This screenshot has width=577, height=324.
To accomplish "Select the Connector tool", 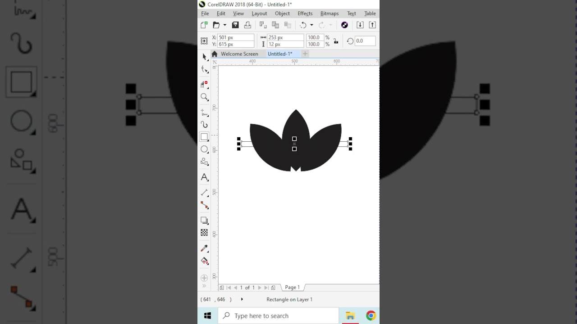I will 205,205.
